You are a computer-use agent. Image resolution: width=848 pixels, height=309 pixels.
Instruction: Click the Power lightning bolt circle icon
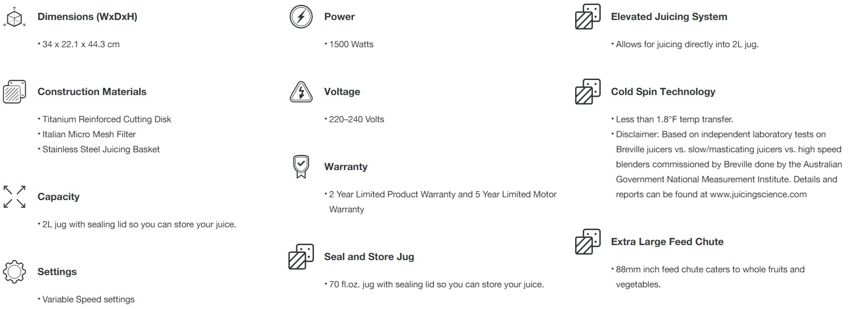pos(301,17)
